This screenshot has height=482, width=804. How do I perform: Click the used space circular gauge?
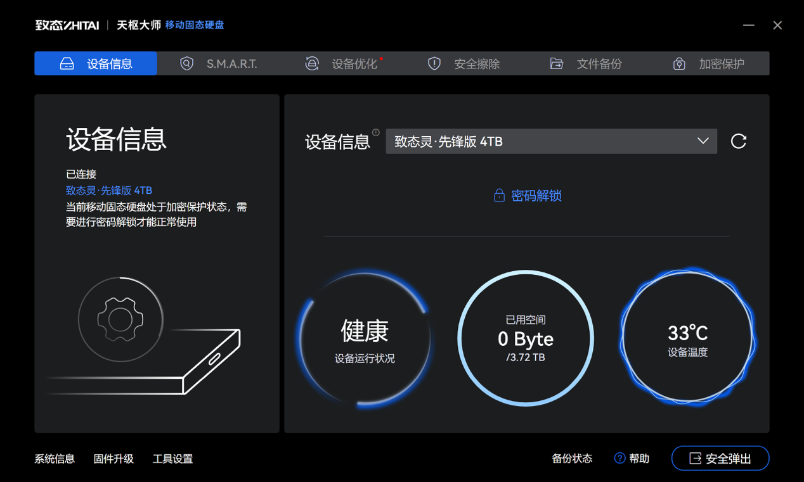(525, 339)
